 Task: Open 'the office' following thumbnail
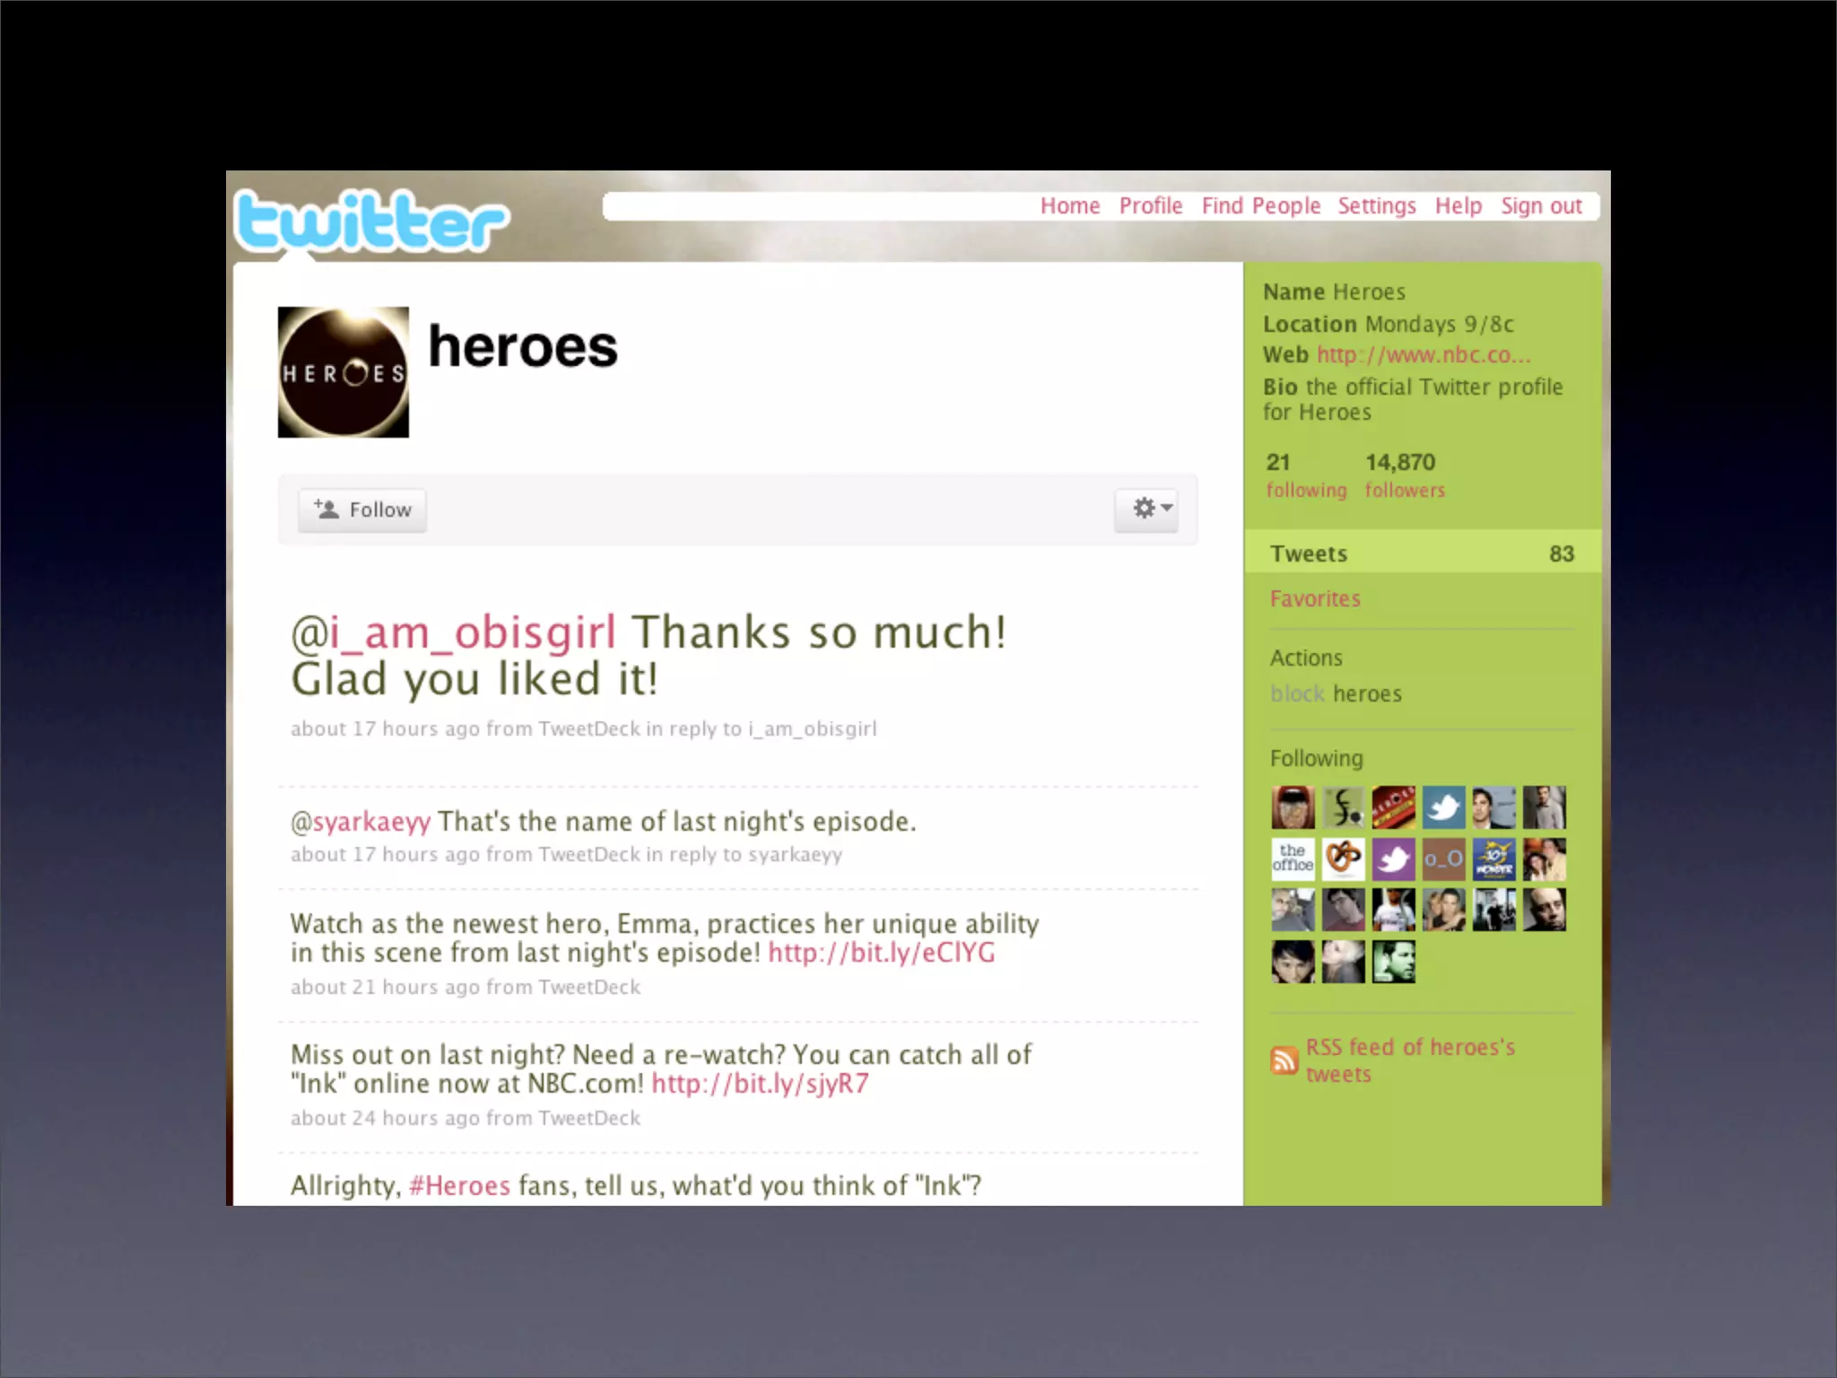coord(1293,859)
